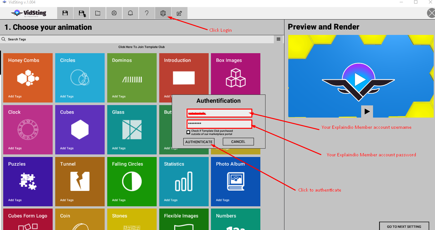435x230 pixels.
Task: Click the CANCEL button in dialog
Action: click(x=238, y=142)
